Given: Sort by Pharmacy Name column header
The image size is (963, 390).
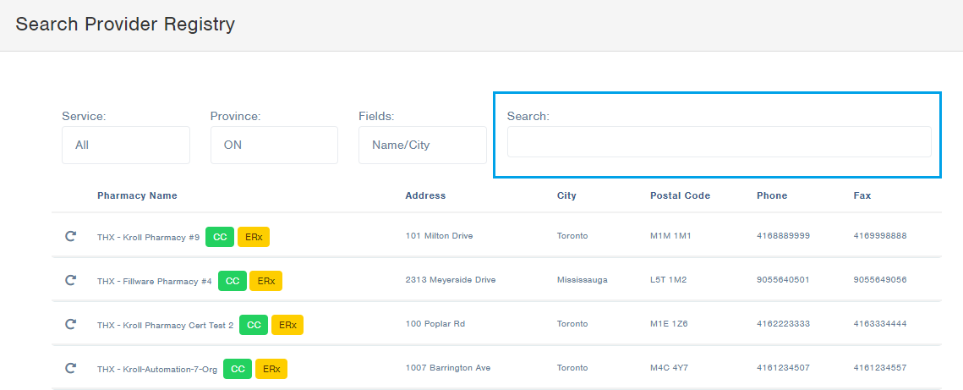Looking at the screenshot, I should [137, 195].
